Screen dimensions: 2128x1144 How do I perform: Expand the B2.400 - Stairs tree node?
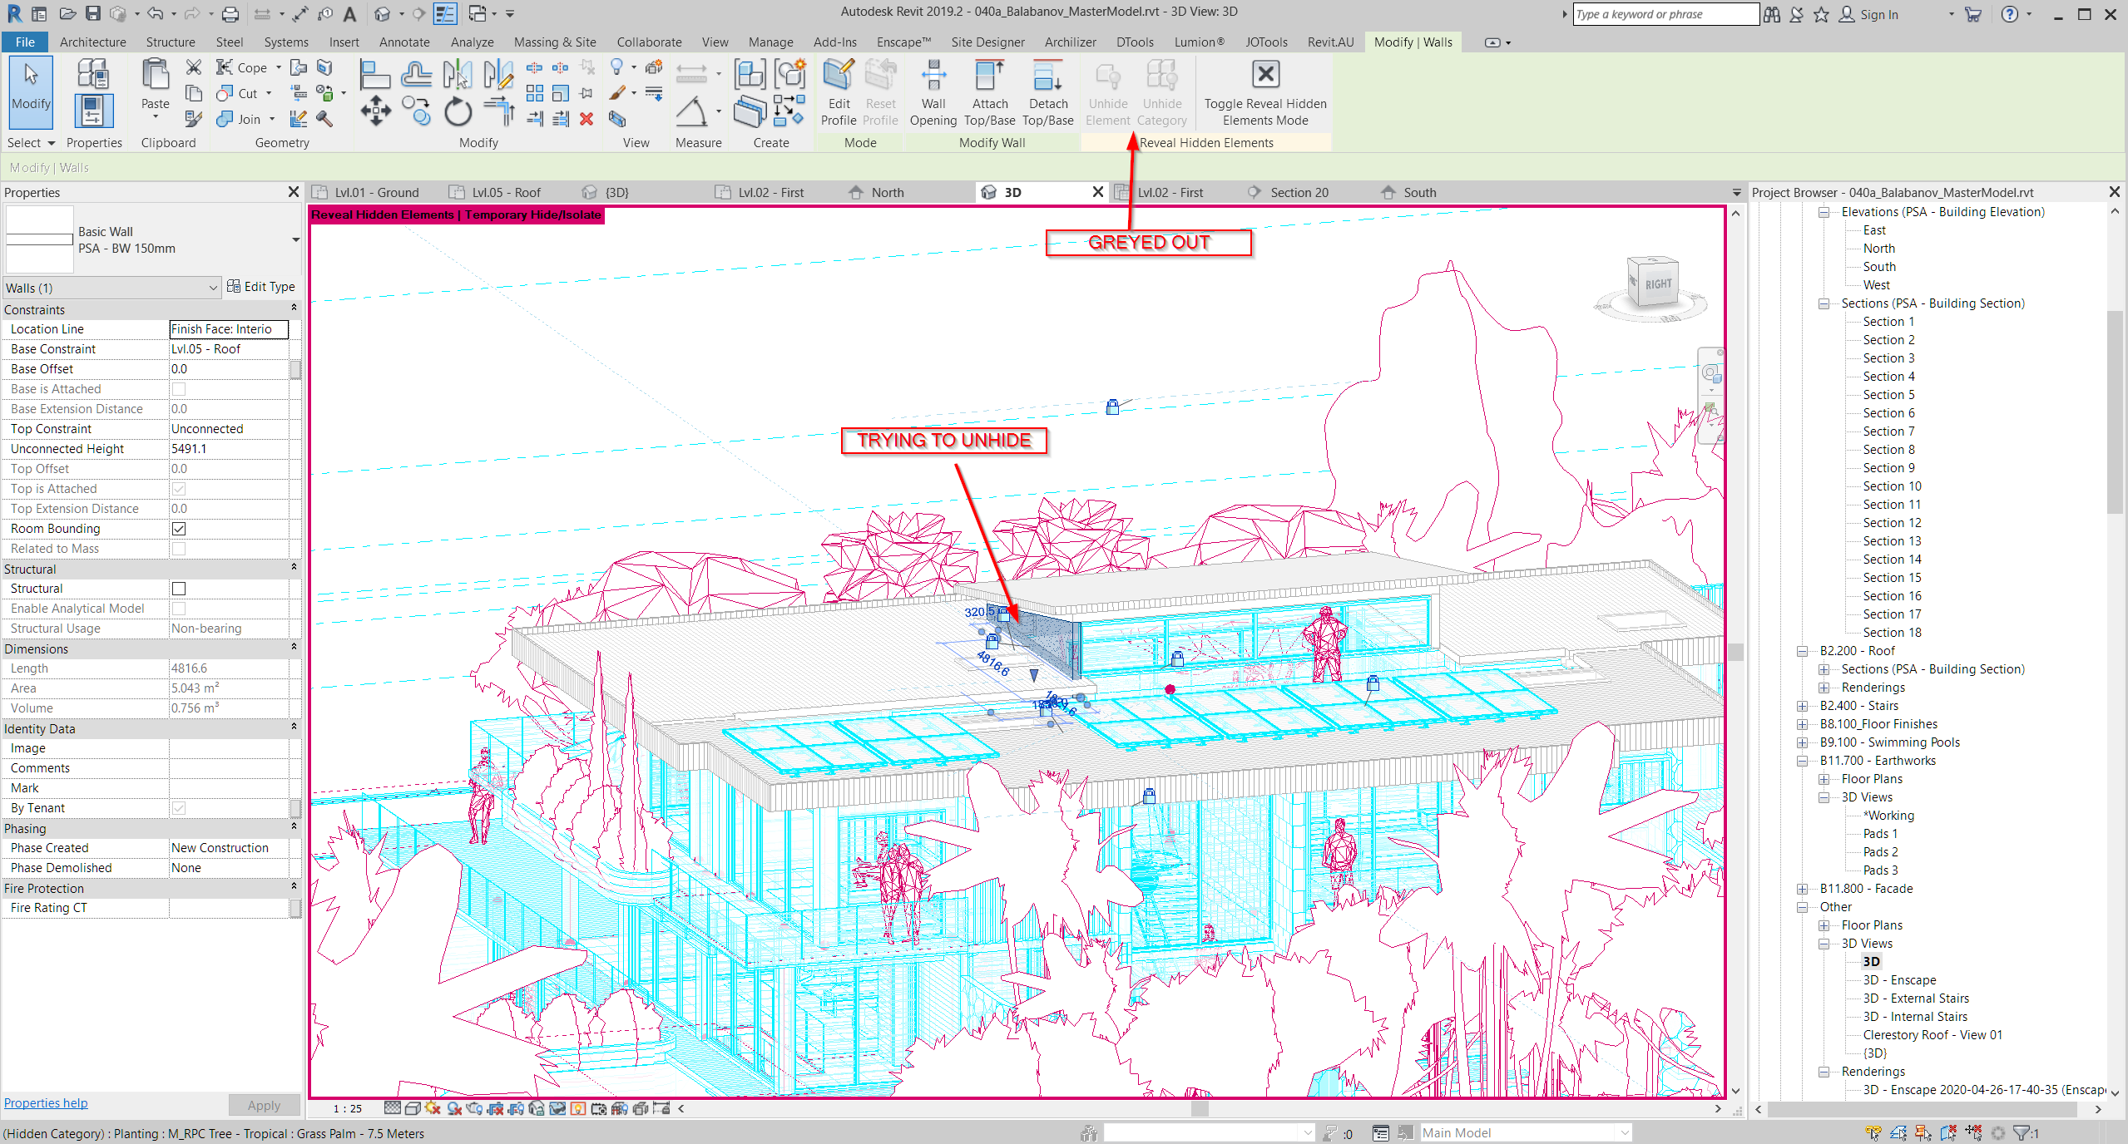tap(1802, 706)
